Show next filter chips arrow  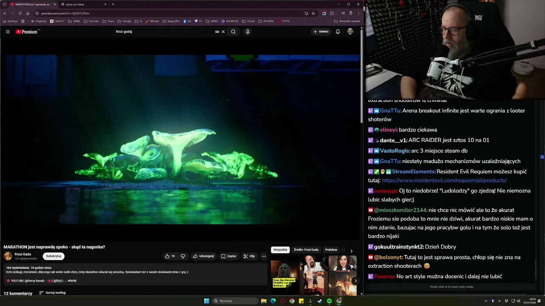click(x=351, y=251)
